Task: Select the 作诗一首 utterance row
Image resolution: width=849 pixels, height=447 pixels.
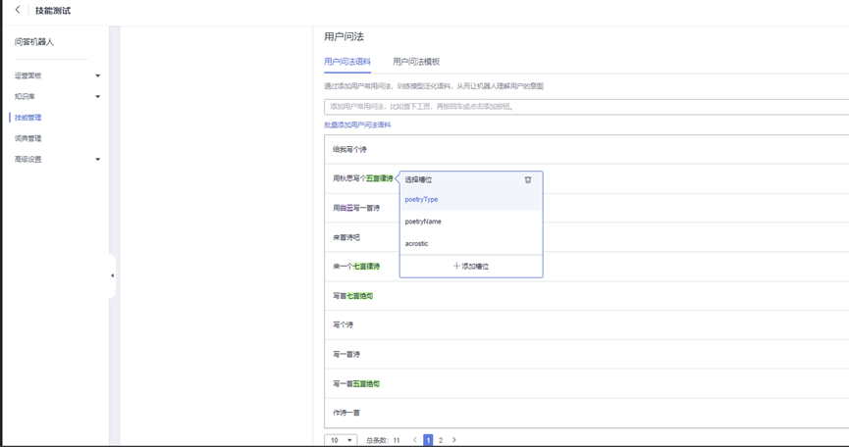Action: pyautogui.click(x=586, y=413)
